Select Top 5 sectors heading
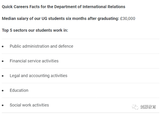The width and height of the screenshot is (161, 114). pyautogui.click(x=35, y=30)
